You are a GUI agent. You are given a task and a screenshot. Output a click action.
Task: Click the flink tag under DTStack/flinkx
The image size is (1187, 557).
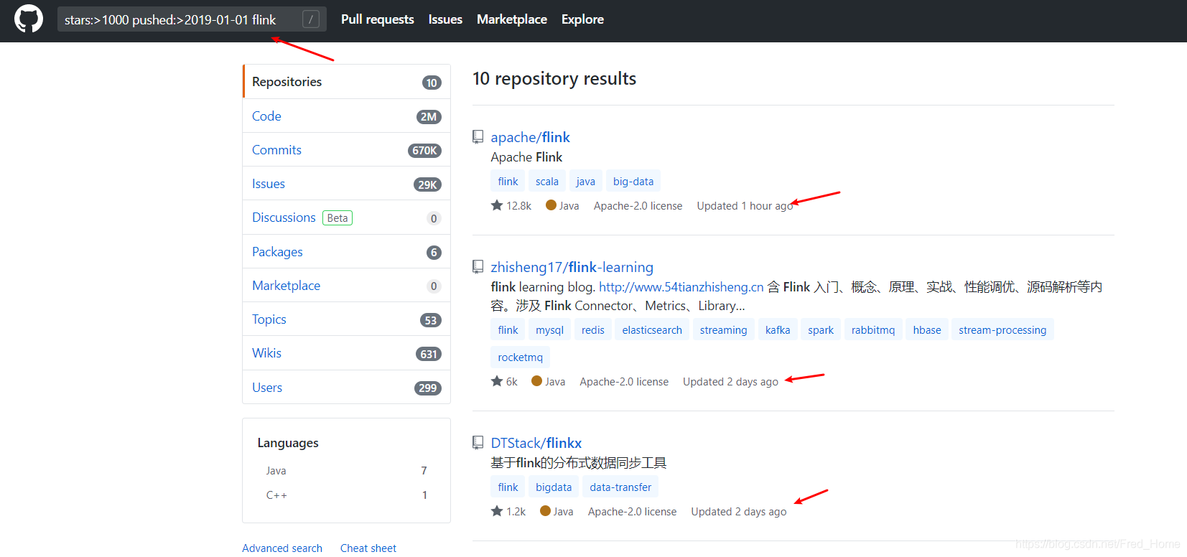(x=508, y=487)
